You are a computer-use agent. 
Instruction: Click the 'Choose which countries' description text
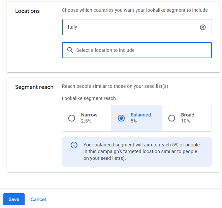click(x=135, y=10)
